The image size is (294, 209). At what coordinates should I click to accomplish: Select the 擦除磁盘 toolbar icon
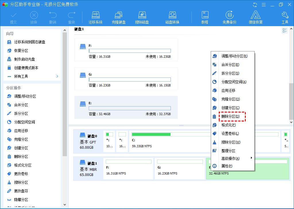pyautogui.click(x=142, y=18)
